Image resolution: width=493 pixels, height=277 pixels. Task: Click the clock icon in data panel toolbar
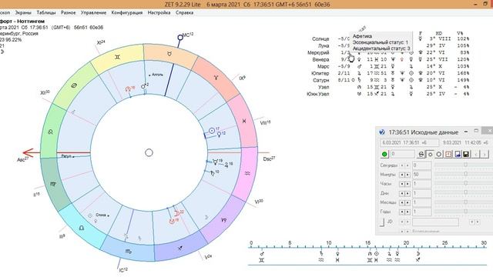point(448,154)
